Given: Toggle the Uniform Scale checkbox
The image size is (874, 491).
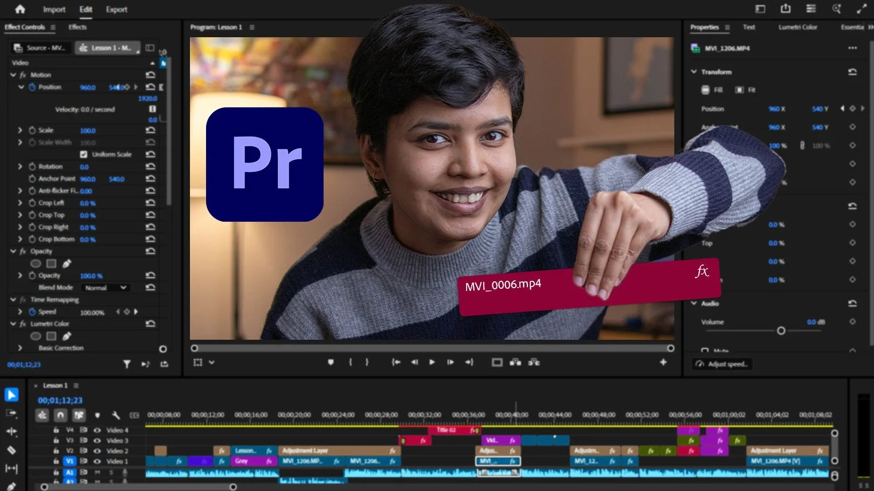Looking at the screenshot, I should point(84,155).
